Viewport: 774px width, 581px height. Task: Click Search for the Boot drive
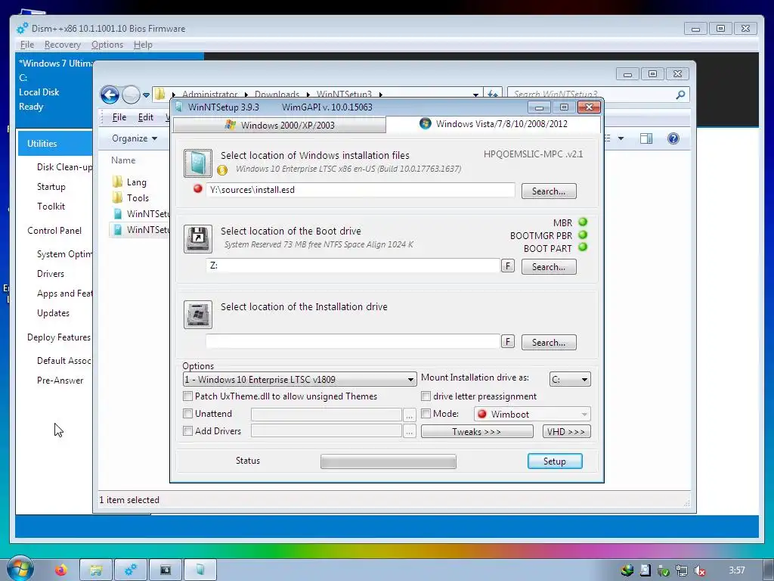(549, 267)
